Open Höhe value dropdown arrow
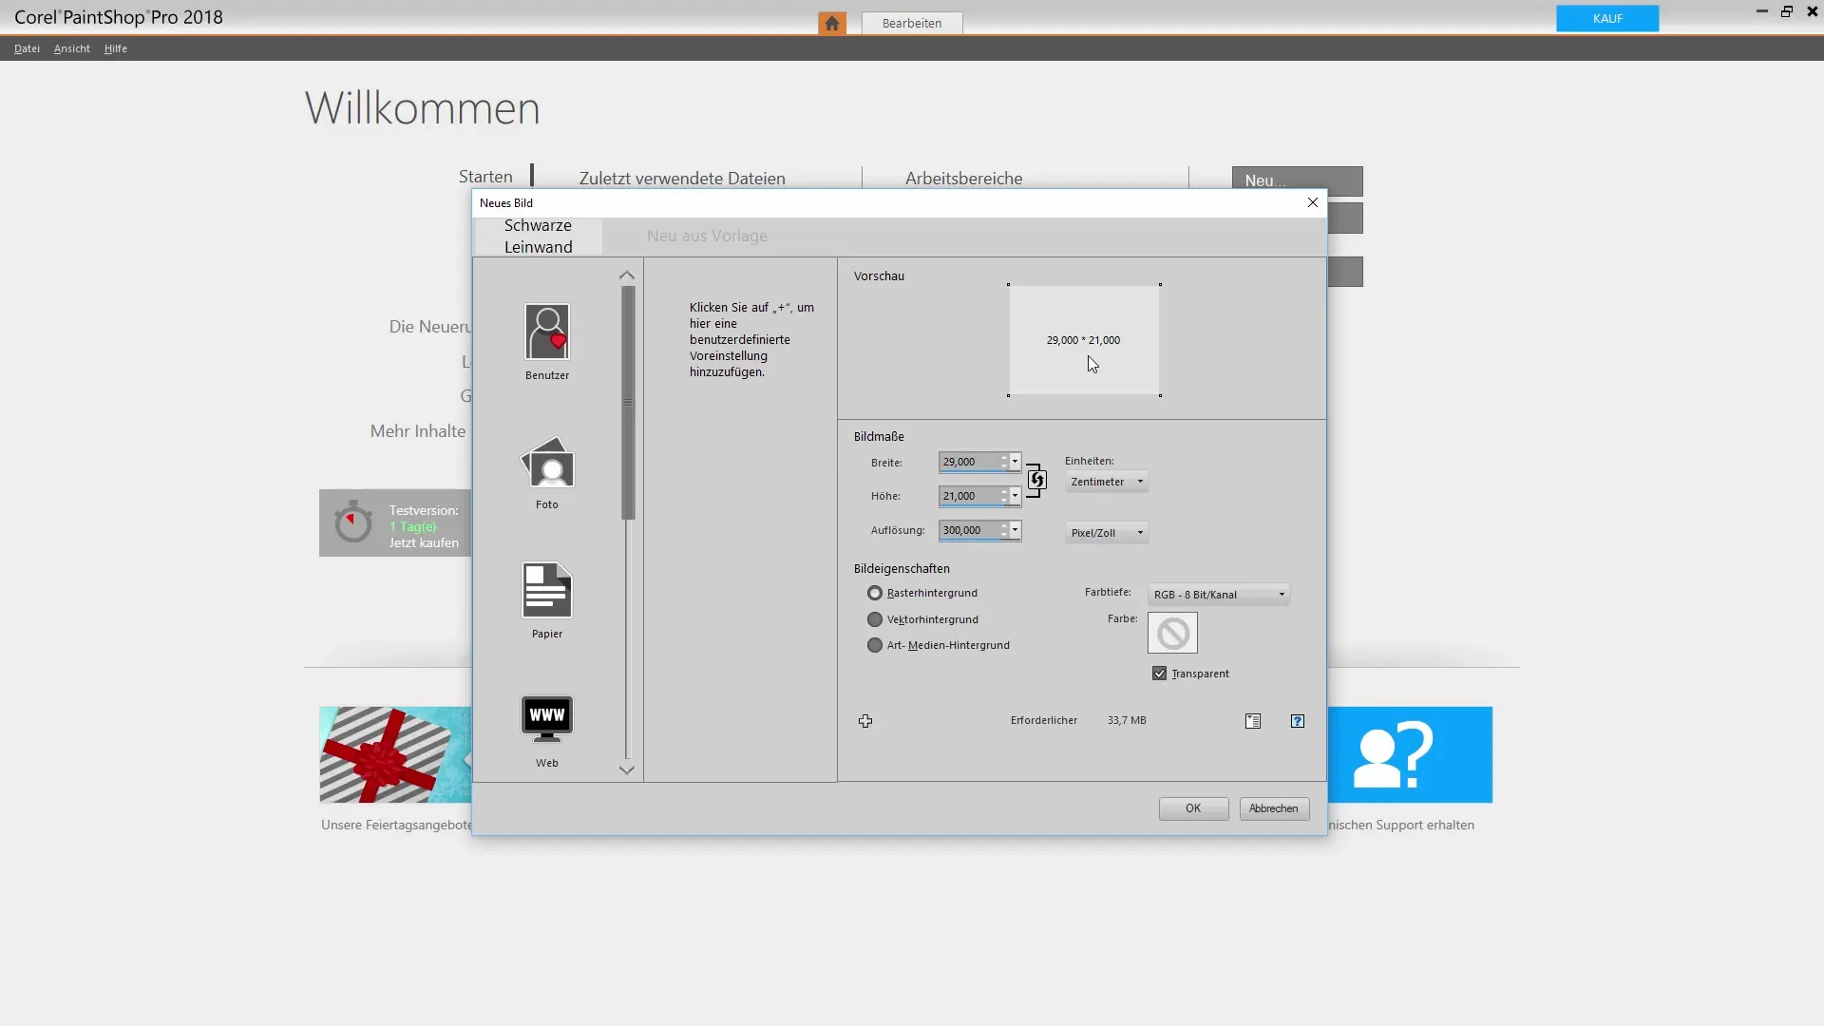This screenshot has height=1026, width=1824. [1016, 496]
